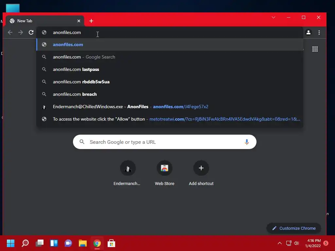Open the Endermanch shortcut tile
The image size is (335, 251).
coord(128,173)
